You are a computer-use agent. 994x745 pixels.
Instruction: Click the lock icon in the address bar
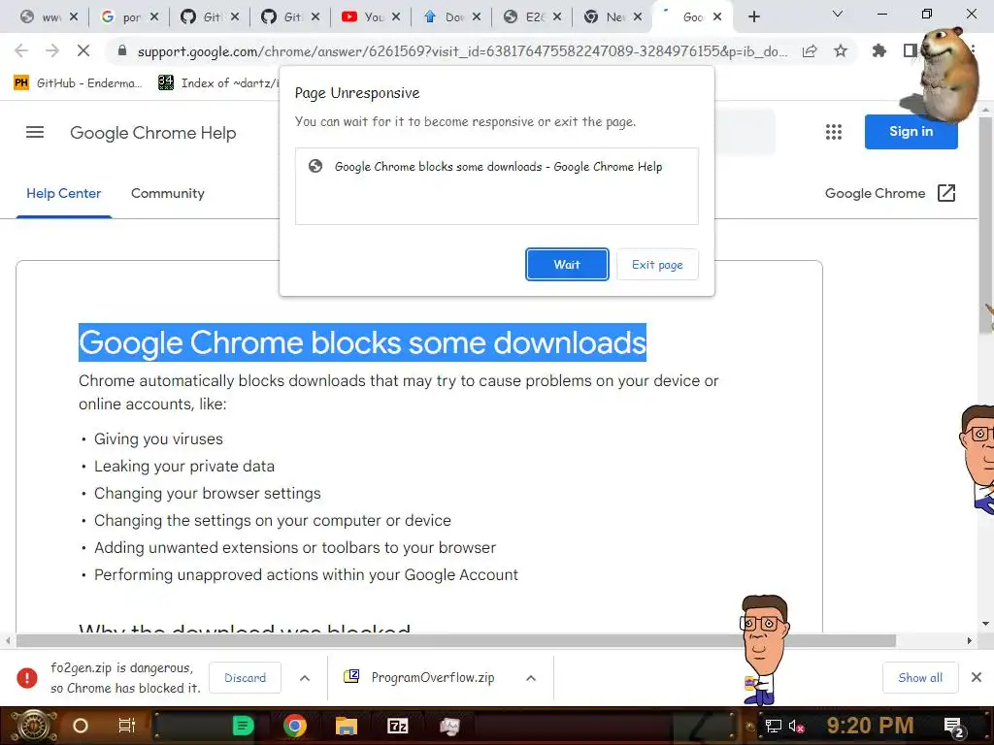(122, 50)
